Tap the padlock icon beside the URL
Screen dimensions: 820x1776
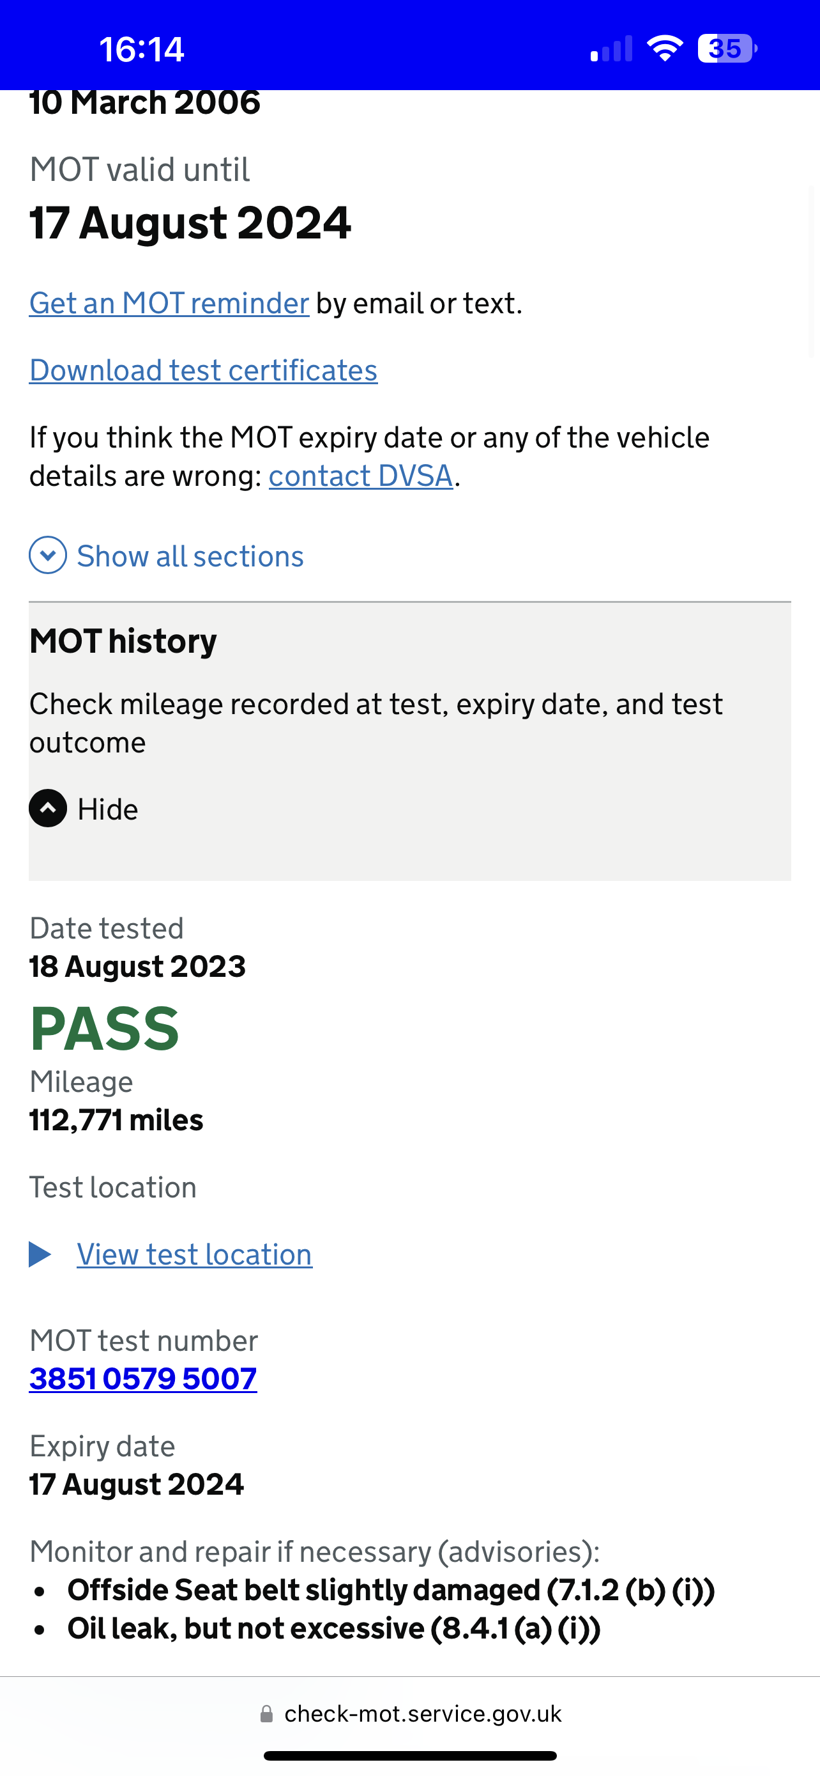266,1714
